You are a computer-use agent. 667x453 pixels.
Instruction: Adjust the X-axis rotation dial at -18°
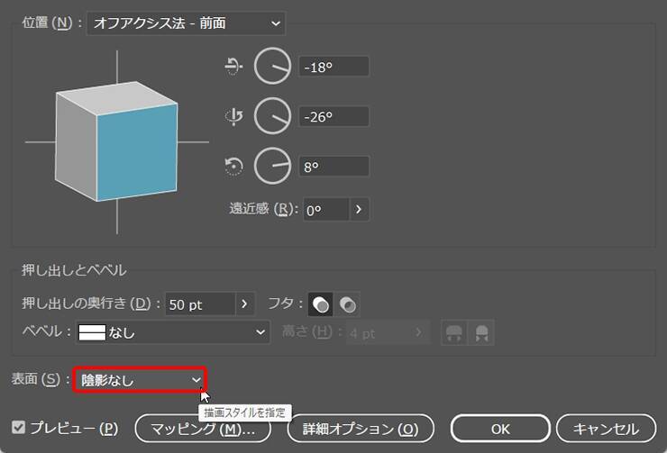[x=272, y=67]
